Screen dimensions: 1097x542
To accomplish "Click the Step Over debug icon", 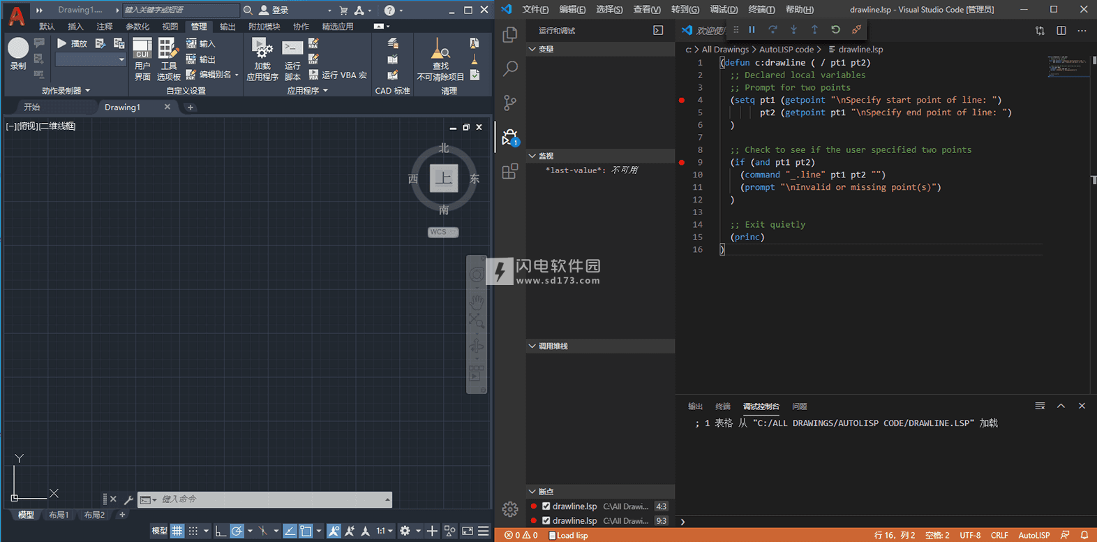I will [773, 29].
